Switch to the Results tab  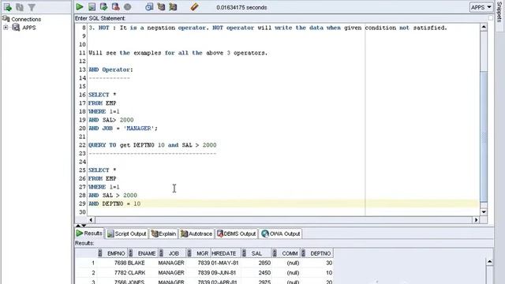(89, 234)
